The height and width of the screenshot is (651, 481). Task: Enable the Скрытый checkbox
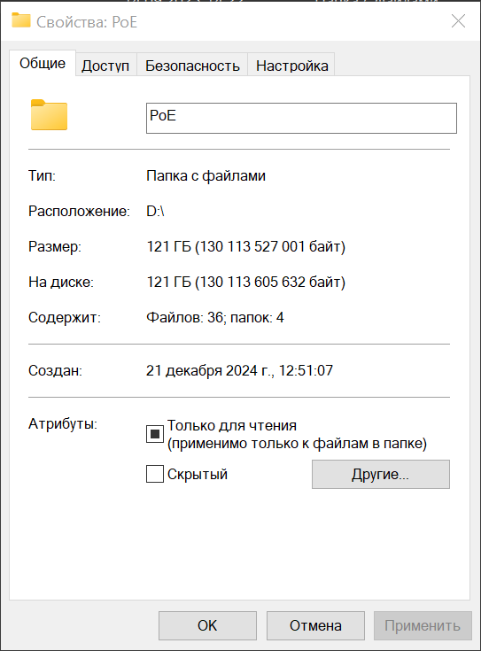point(154,474)
